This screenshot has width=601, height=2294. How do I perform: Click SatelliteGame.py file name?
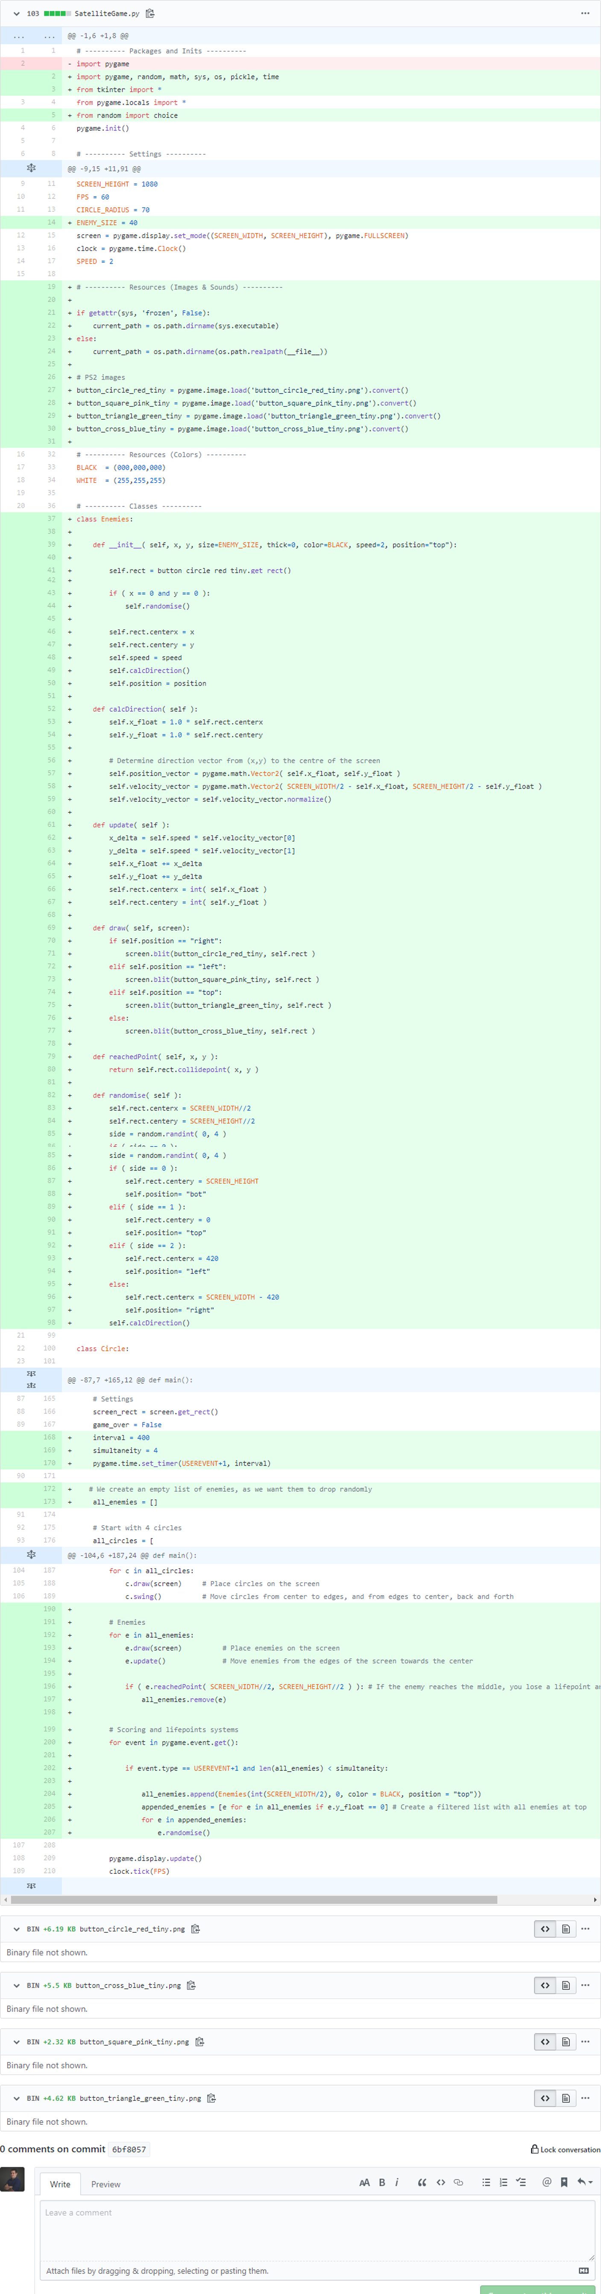[x=107, y=13]
